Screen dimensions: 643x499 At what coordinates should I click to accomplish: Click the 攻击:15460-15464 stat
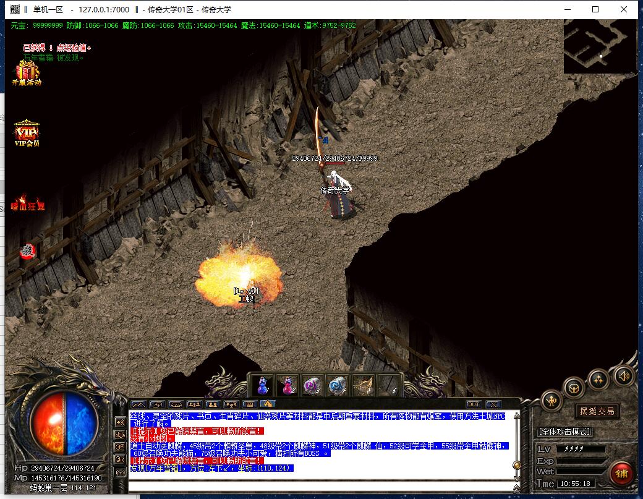tap(207, 25)
